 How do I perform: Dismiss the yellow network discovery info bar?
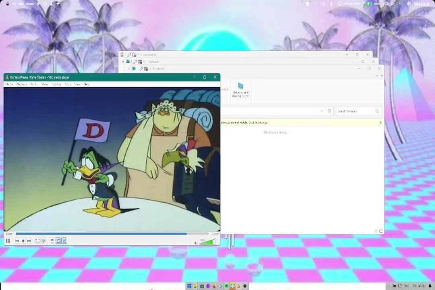(x=381, y=122)
